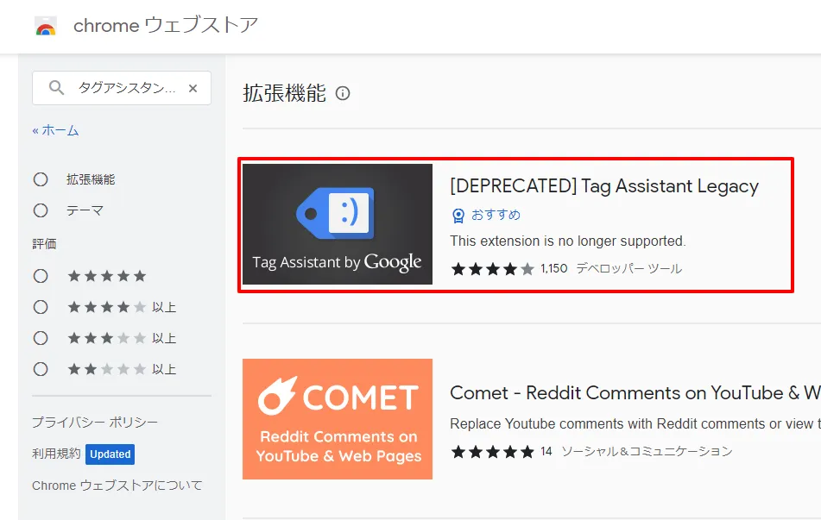Open [DEPRECATED] Tag Assistant Legacy title
Image resolution: width=821 pixels, height=520 pixels.
pos(604,186)
